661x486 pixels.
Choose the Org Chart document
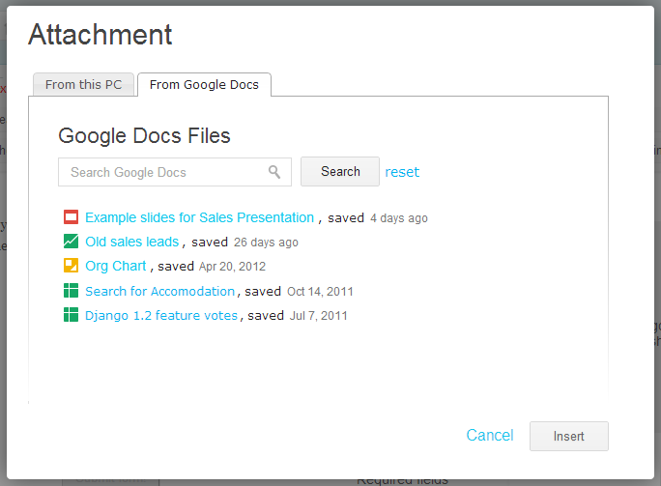pos(116,266)
